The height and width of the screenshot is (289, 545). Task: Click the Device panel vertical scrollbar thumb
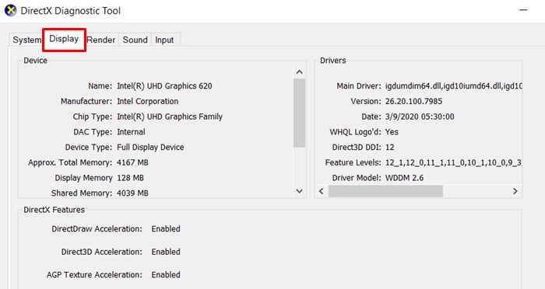[299, 113]
